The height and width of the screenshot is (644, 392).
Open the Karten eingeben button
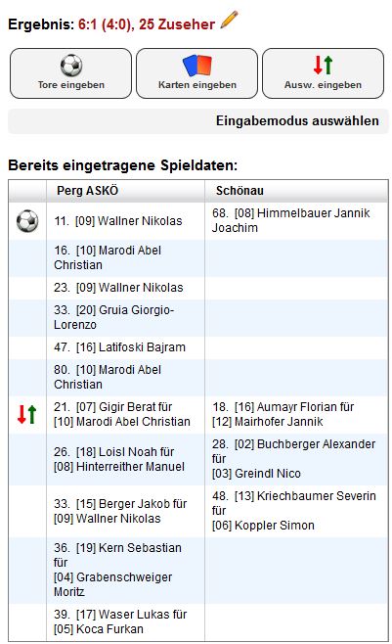tap(197, 73)
